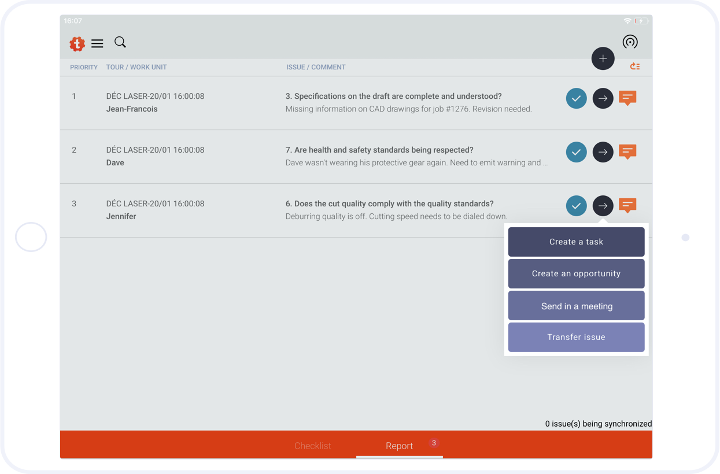720x474 pixels.
Task: Add new issue with plus button
Action: click(603, 58)
